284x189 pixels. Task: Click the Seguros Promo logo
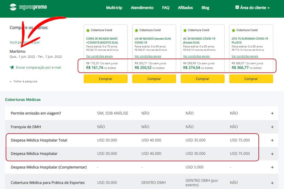[x=28, y=7]
